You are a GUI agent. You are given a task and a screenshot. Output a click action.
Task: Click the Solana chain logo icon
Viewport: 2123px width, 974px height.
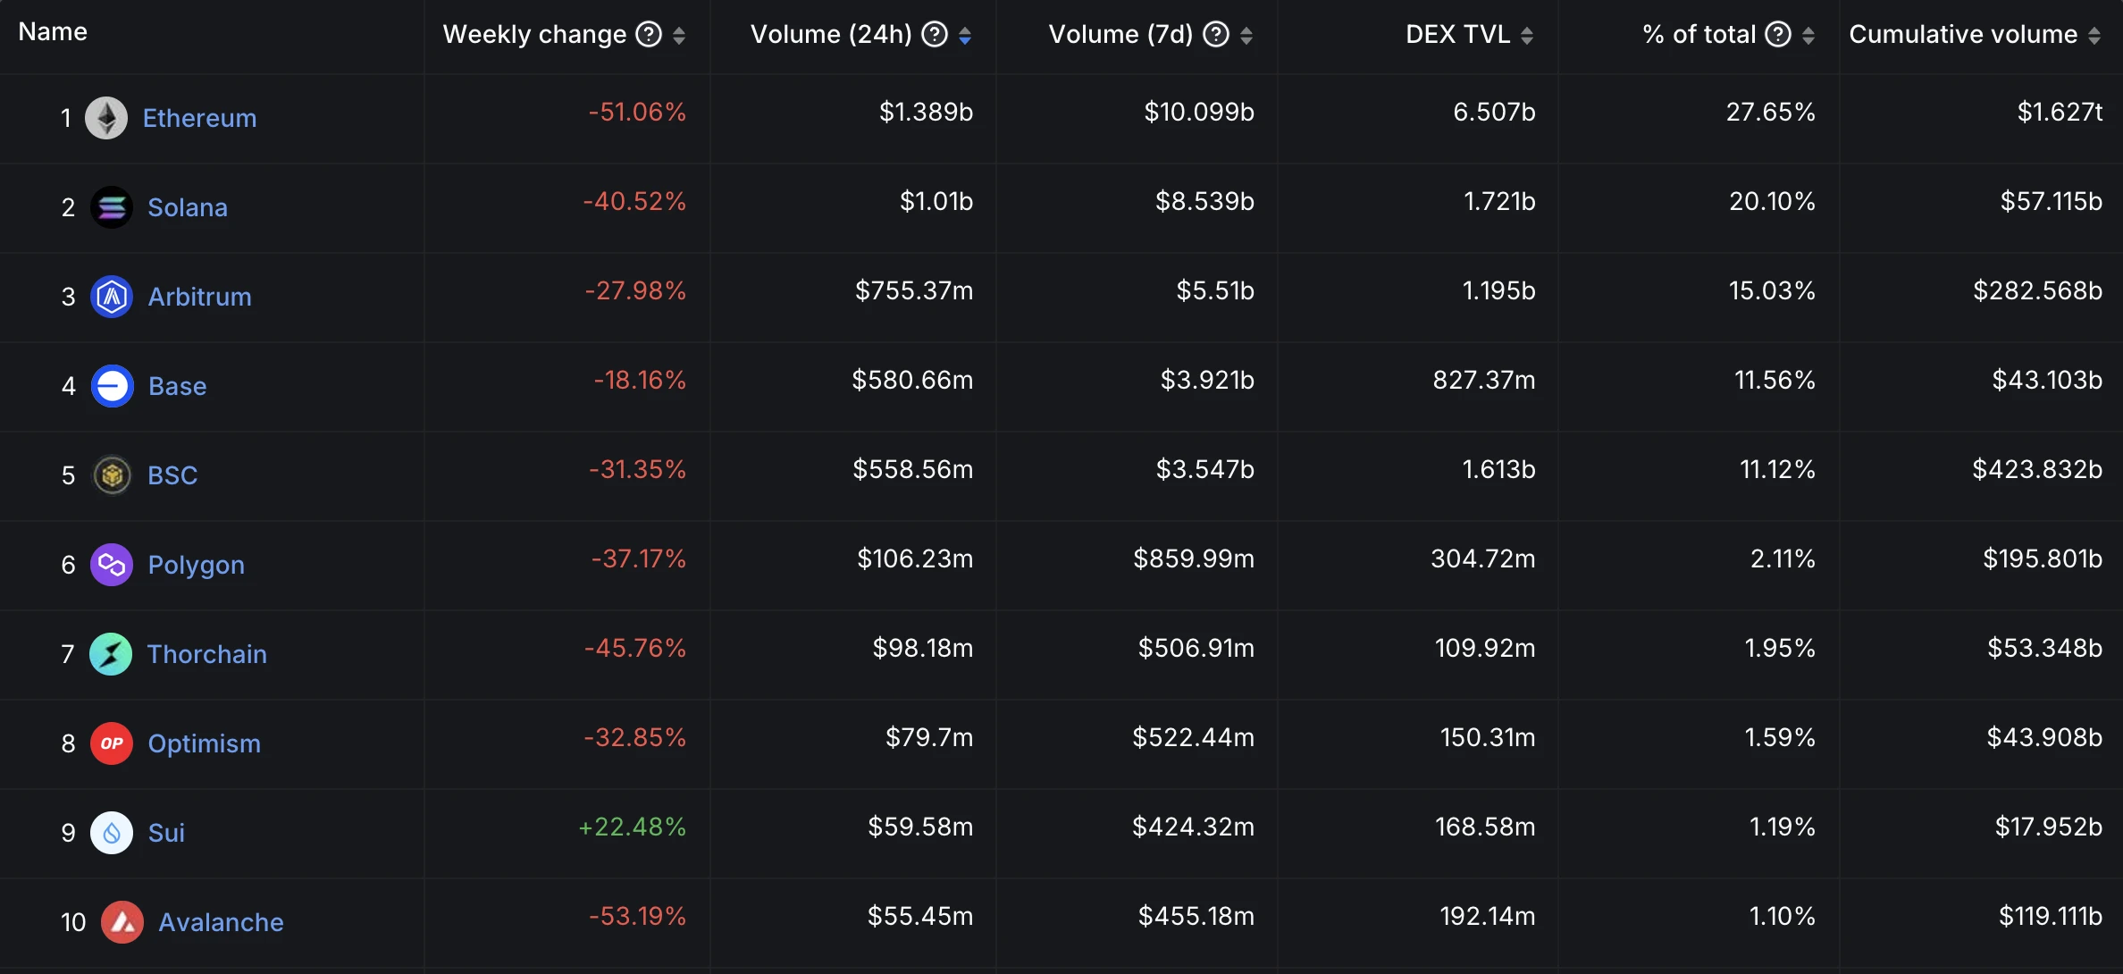click(x=112, y=207)
